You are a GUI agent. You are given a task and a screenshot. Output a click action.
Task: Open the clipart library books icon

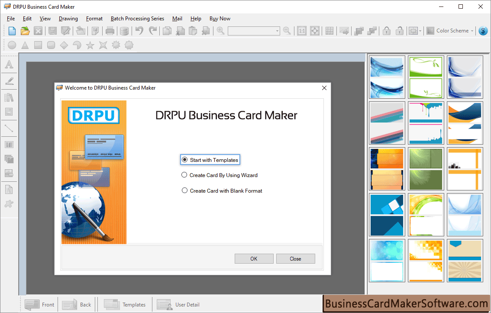(x=9, y=97)
